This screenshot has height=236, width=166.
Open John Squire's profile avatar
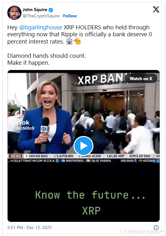click(x=14, y=13)
